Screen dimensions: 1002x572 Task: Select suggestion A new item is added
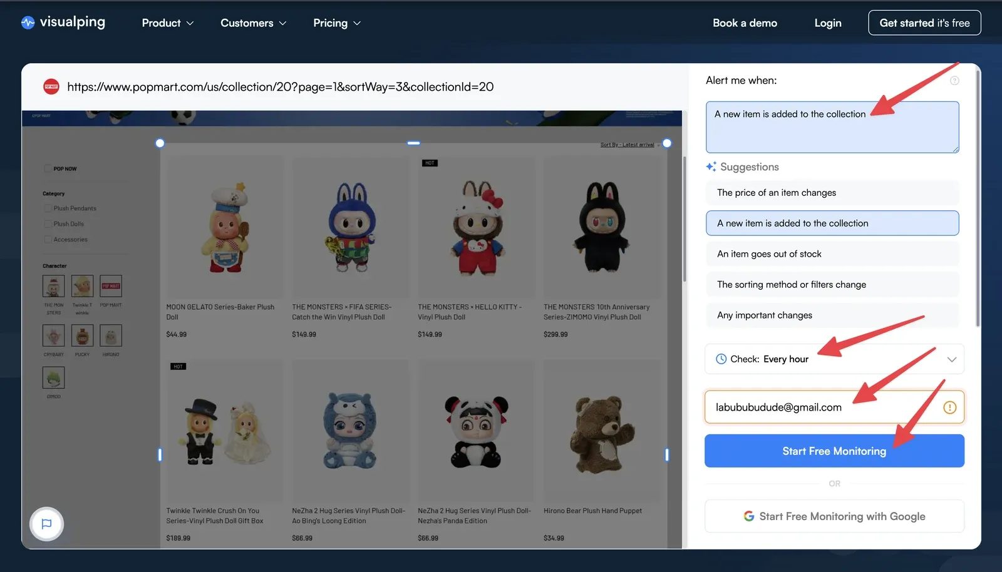(832, 223)
